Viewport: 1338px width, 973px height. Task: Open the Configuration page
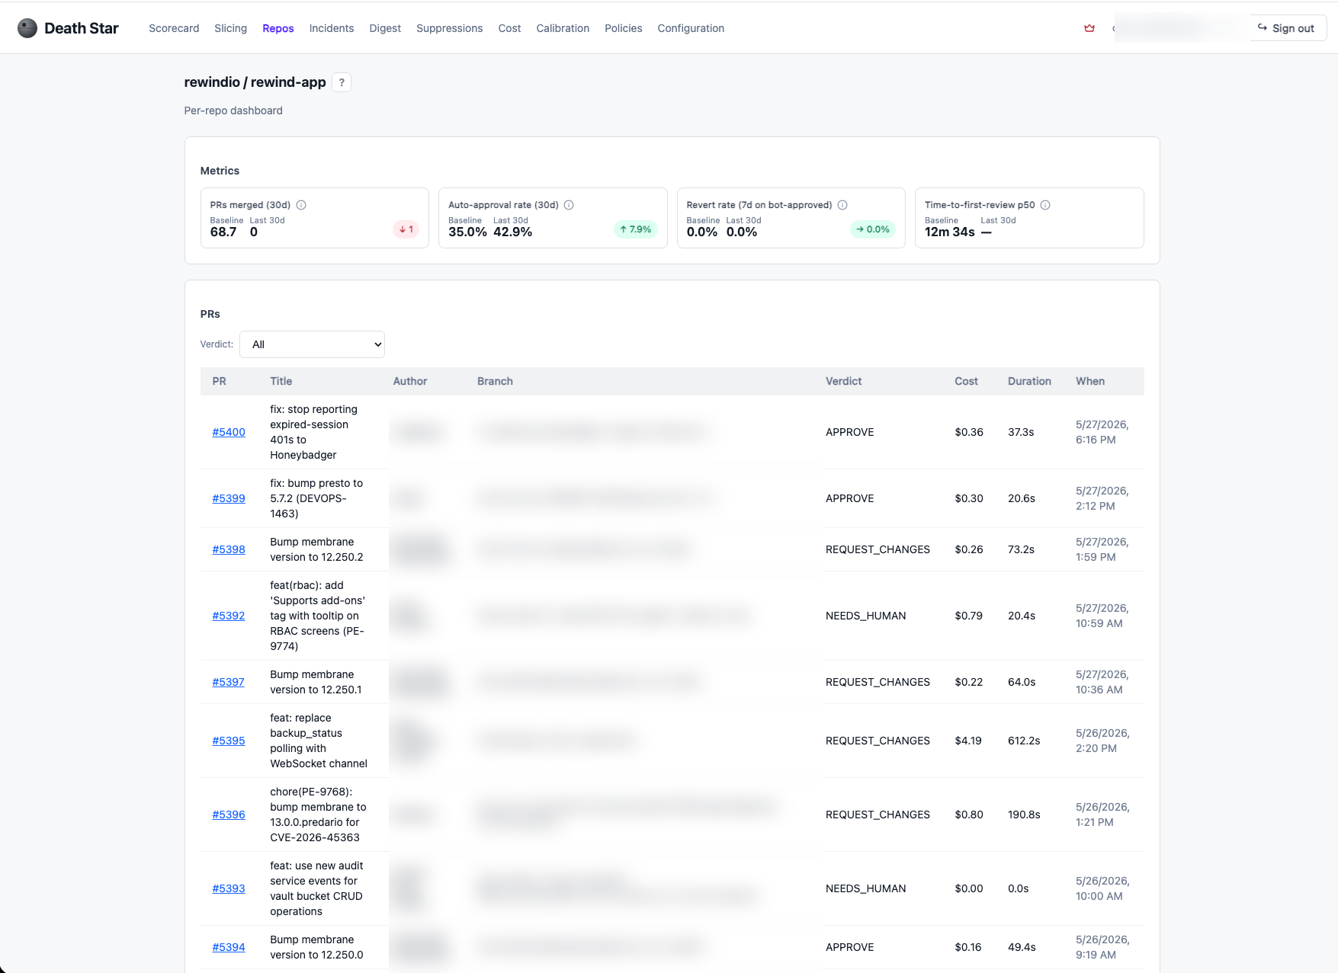691,28
